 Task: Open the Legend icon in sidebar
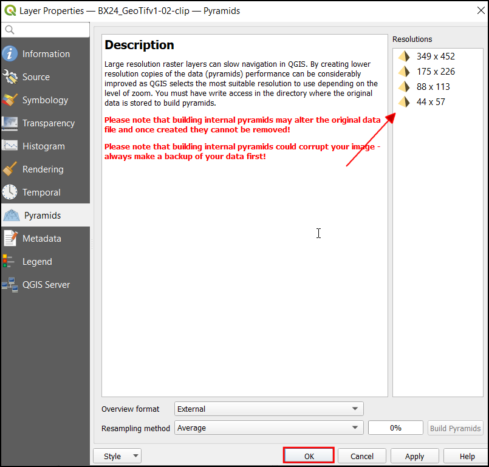click(x=9, y=262)
